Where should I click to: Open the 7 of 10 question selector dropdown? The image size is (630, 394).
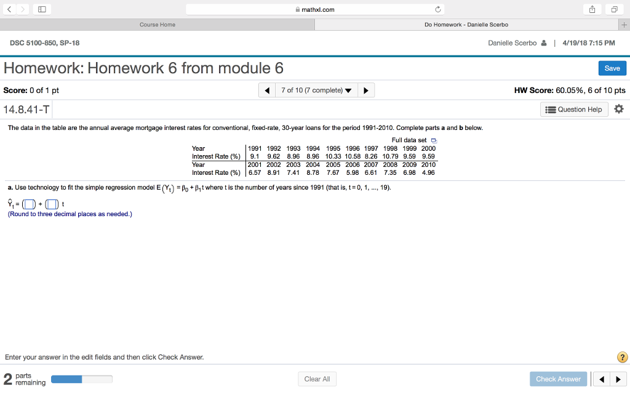[x=316, y=90]
